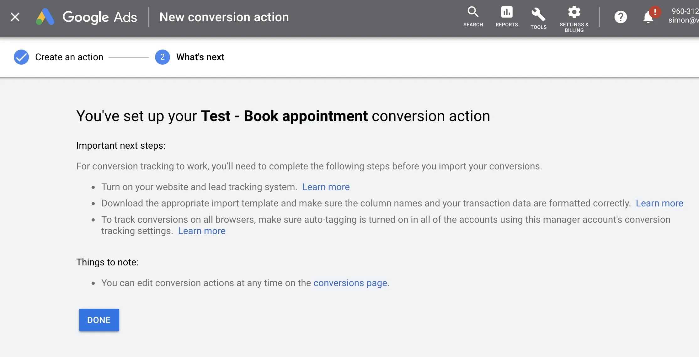Open the conversions page link
Image resolution: width=699 pixels, height=357 pixels.
350,283
